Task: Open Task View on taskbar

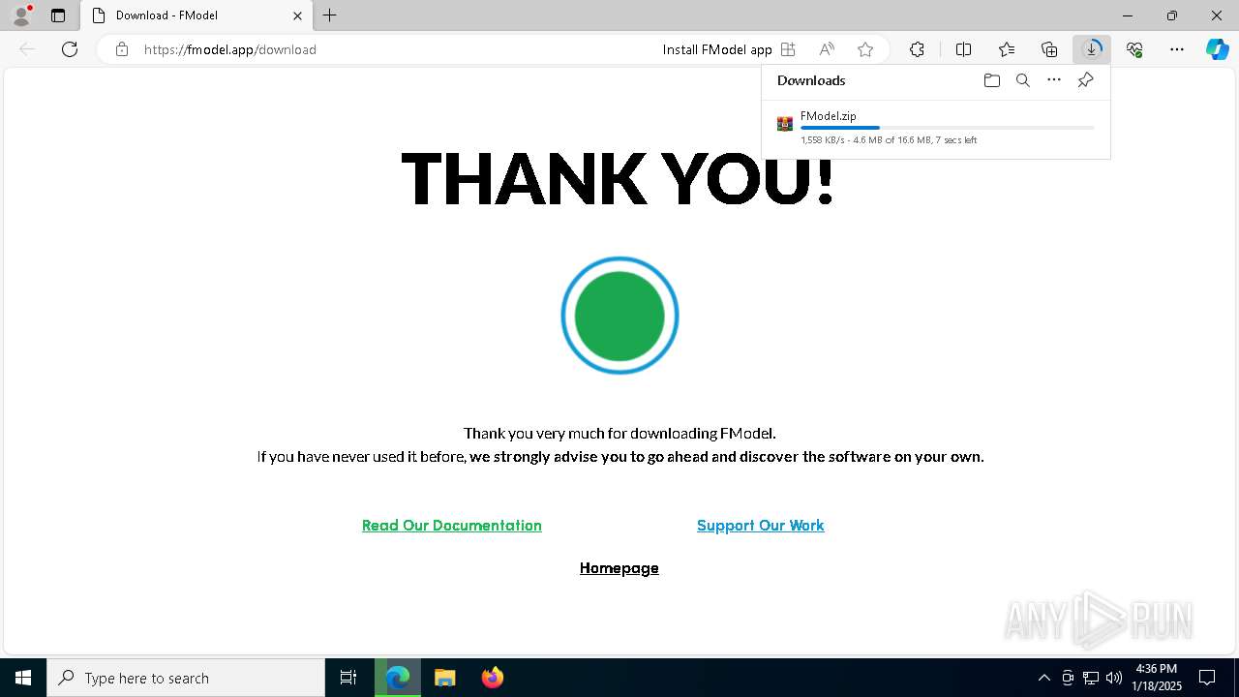Action: tap(348, 678)
